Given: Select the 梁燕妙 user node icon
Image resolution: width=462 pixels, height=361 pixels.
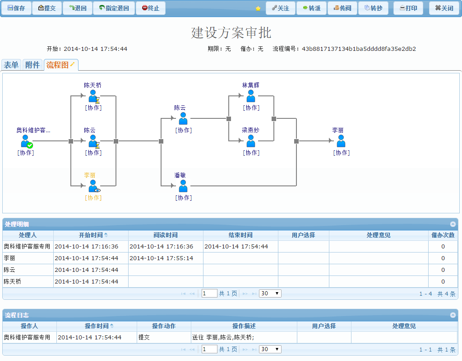Looking at the screenshot, I should 250,141.
